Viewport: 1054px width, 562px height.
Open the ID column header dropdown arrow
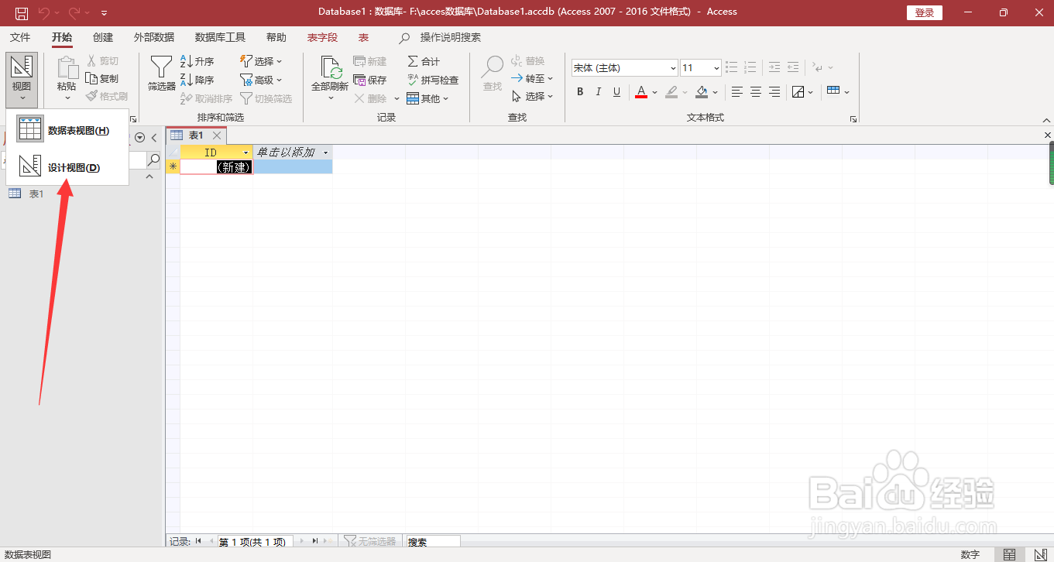pos(246,153)
